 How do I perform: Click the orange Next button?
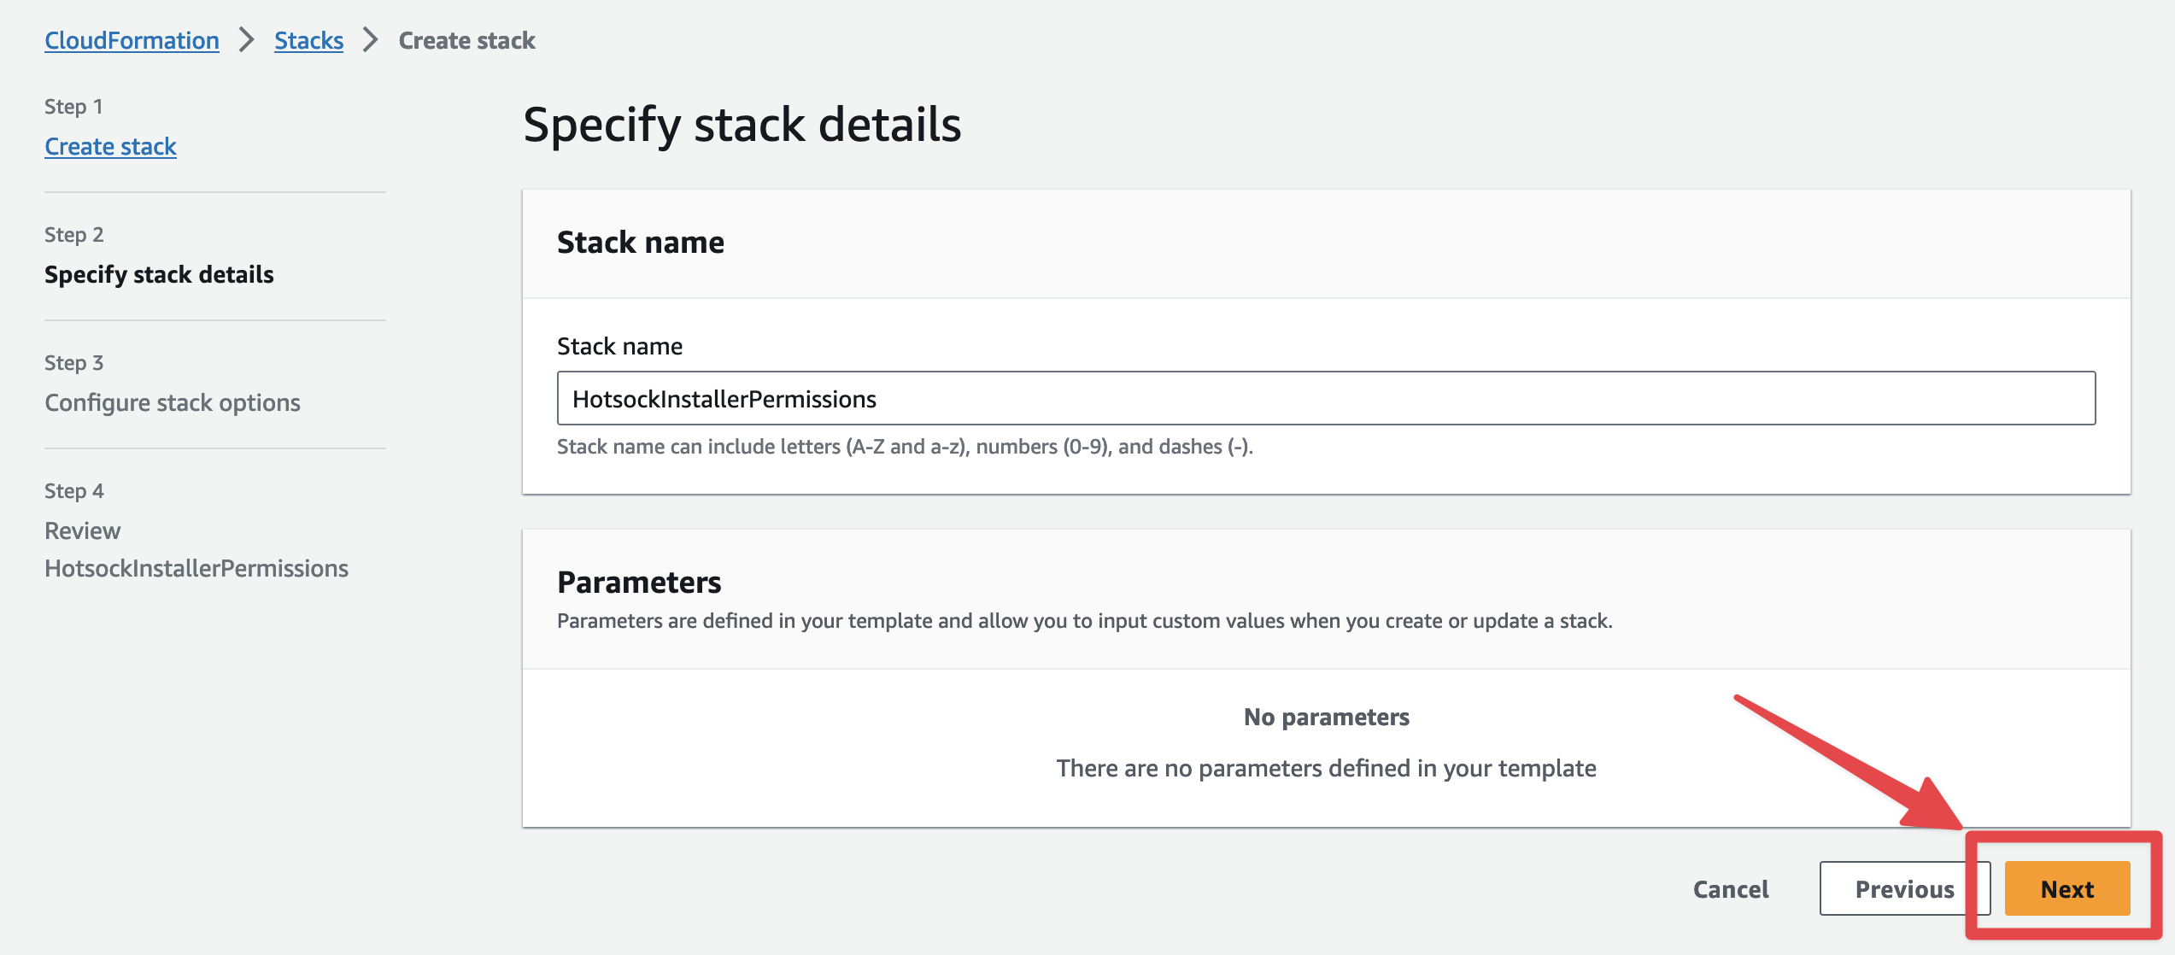[x=2066, y=888]
